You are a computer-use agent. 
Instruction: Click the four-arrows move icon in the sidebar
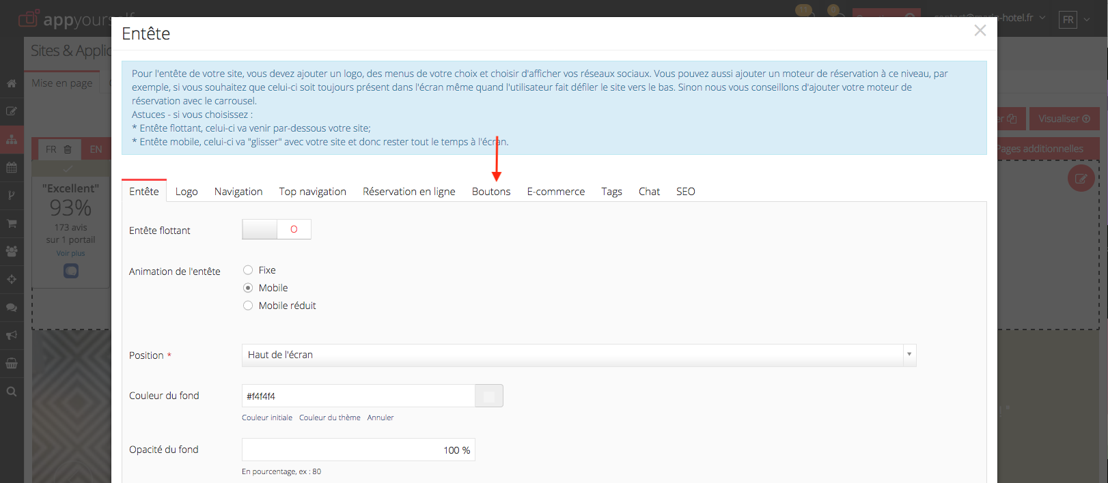pos(12,279)
